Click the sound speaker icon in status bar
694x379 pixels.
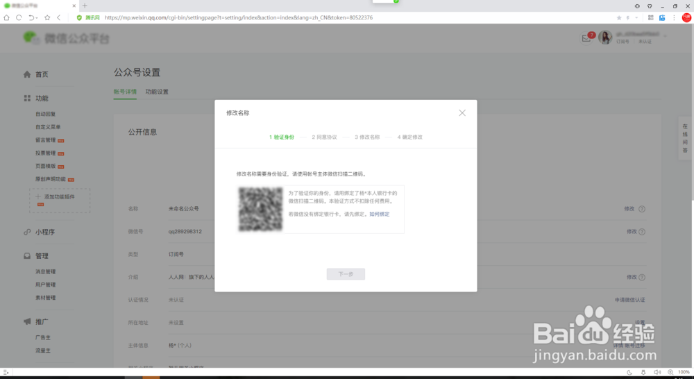pos(657,372)
